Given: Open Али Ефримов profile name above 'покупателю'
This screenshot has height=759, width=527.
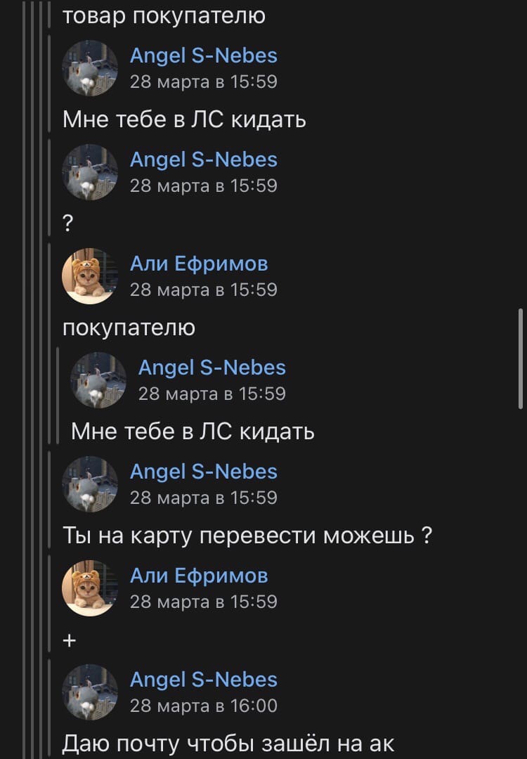Looking at the screenshot, I should (x=199, y=264).
